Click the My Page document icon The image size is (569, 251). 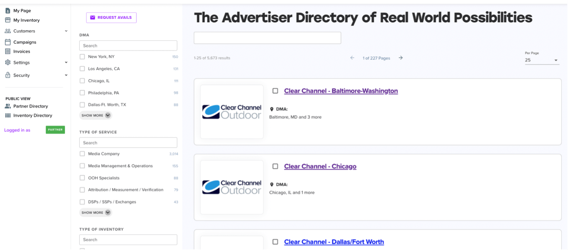8,10
